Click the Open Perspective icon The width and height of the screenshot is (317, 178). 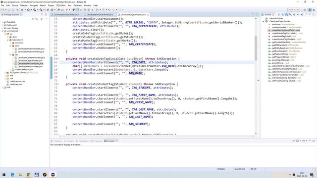tap(305, 10)
